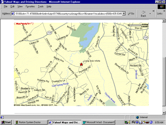Open the Favorites menu
The image size is (166, 125).
click(x=30, y=6)
